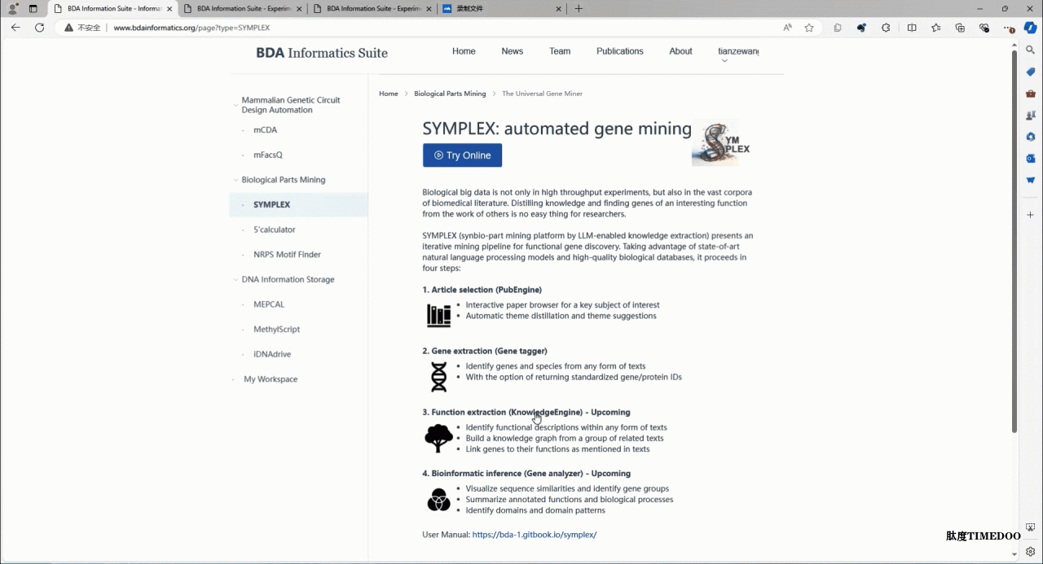Viewport: 1043px width, 564px height.
Task: Collapse the Biological Parts Mining section
Action: pyautogui.click(x=235, y=180)
